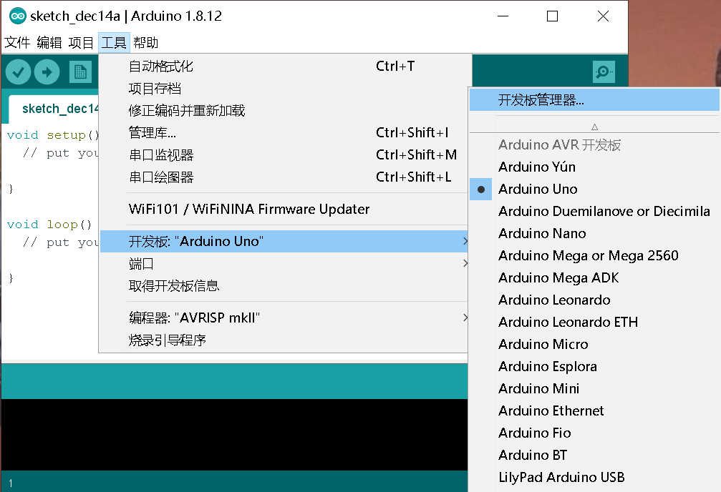Open Serial Monitor with the magnifier icon
The width and height of the screenshot is (721, 492).
(x=604, y=72)
